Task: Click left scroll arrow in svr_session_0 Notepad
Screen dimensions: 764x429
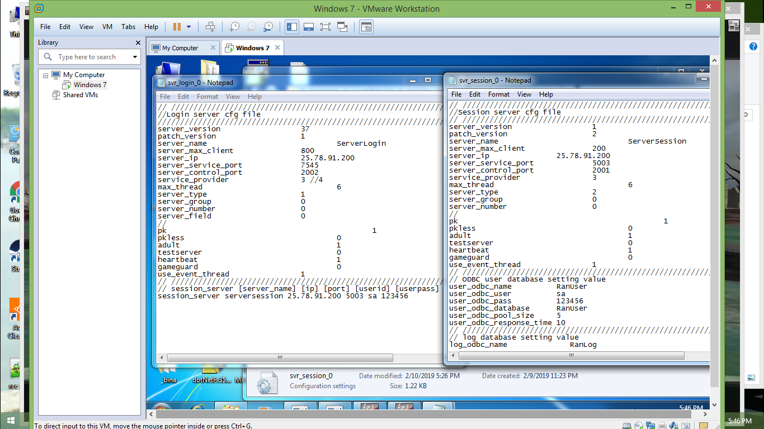Action: (x=453, y=356)
